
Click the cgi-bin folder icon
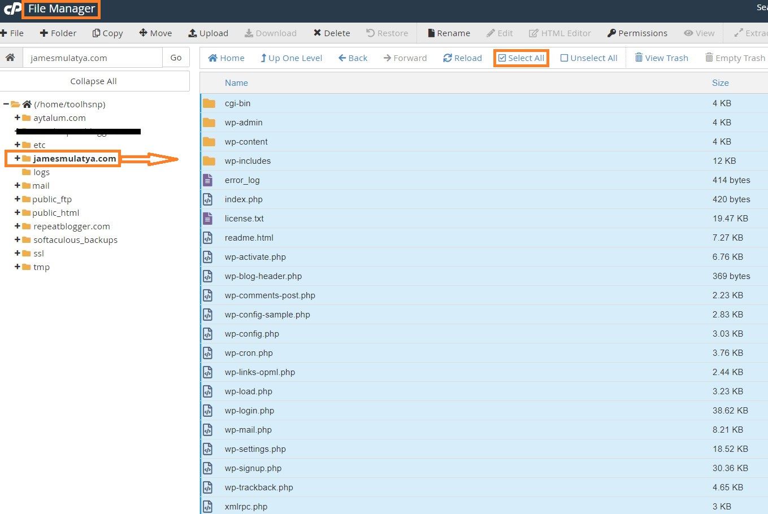point(209,103)
